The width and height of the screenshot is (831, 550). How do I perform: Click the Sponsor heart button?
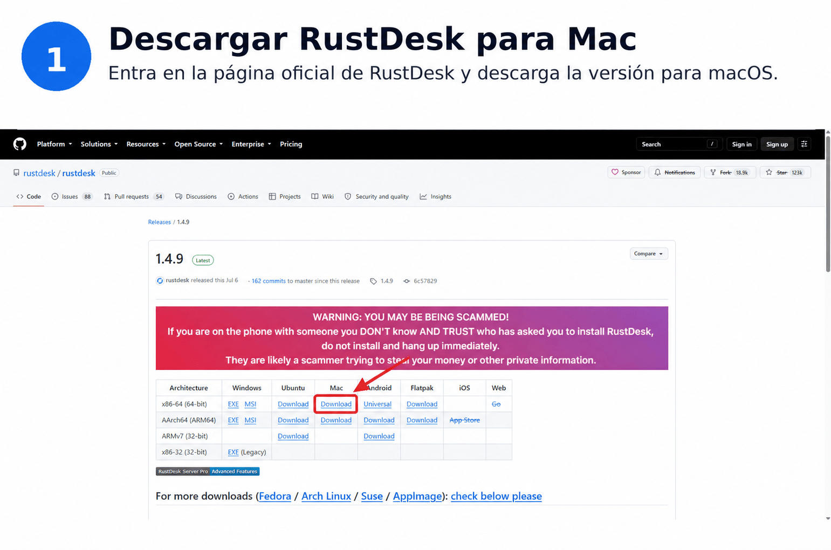[x=626, y=173]
